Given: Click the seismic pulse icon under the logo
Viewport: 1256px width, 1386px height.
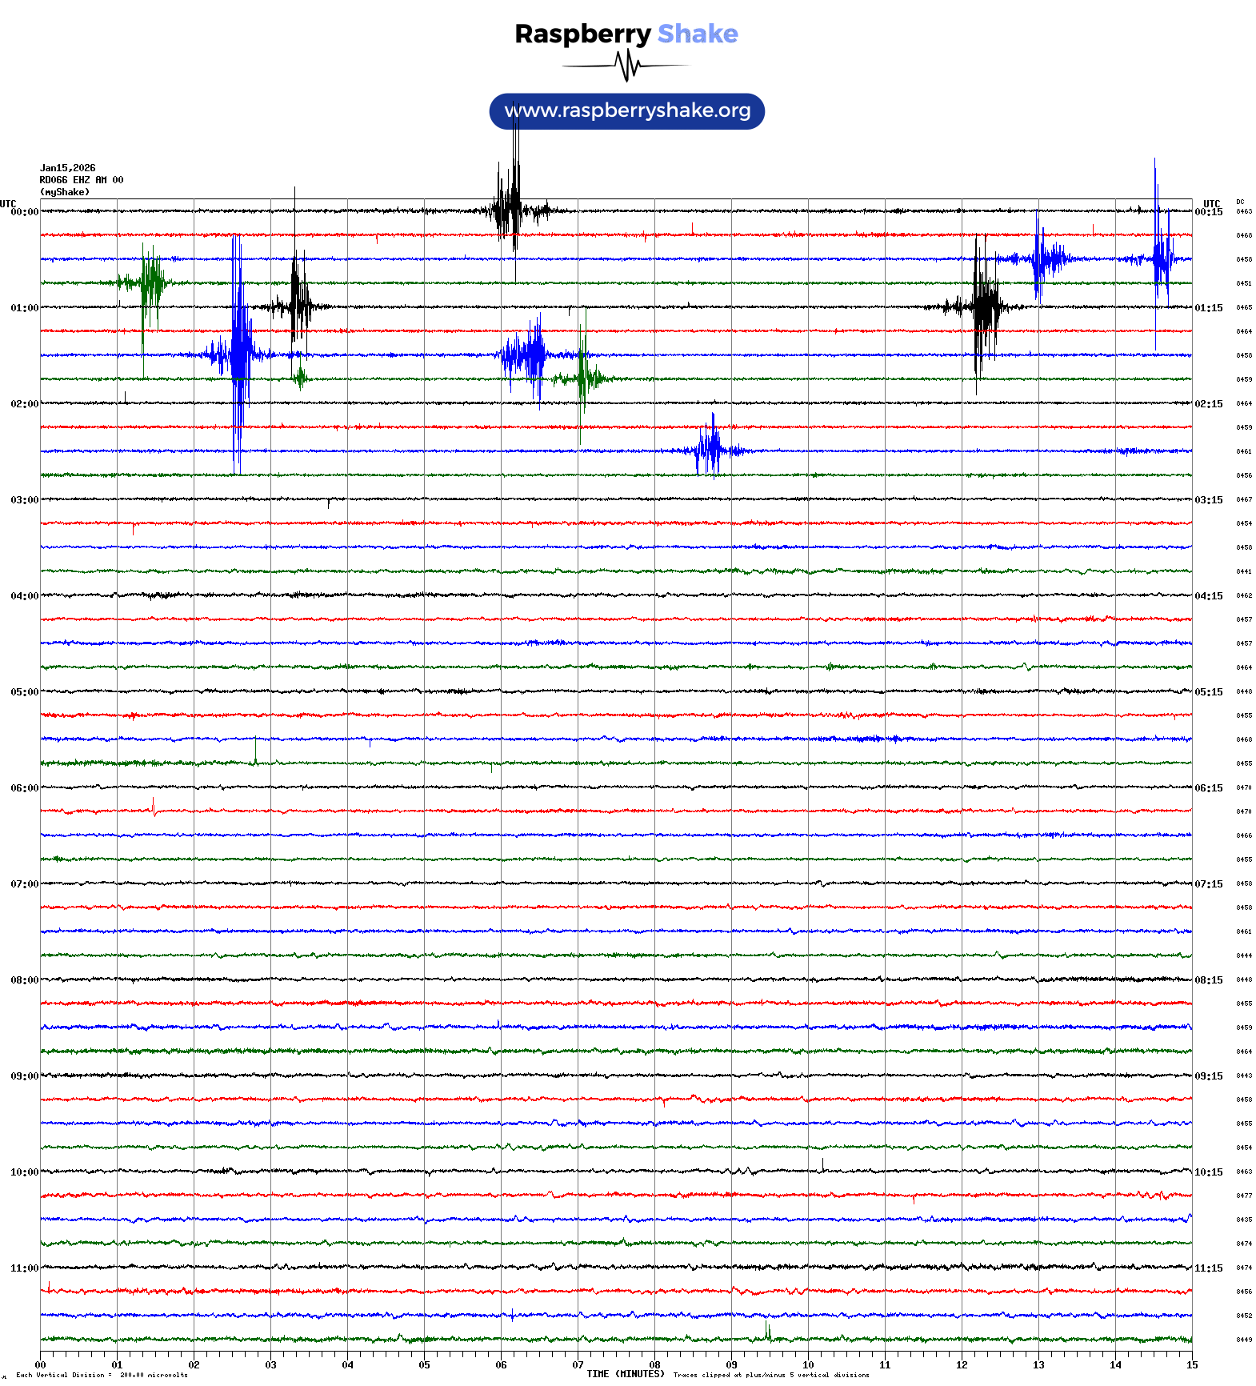Looking at the screenshot, I should tap(626, 66).
